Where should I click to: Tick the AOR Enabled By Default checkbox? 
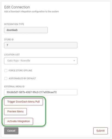[x=6, y=78]
